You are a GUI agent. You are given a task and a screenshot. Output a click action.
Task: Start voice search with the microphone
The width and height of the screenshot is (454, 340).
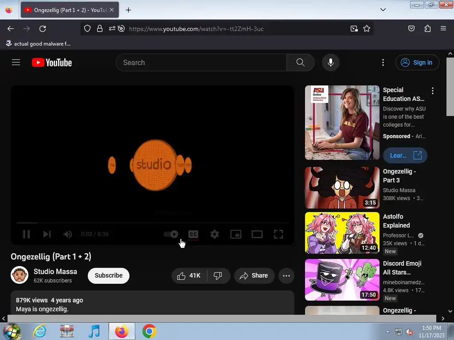click(x=330, y=62)
